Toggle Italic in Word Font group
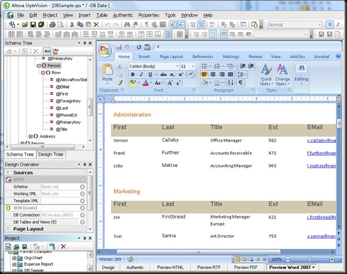The image size is (347, 274). click(x=141, y=75)
